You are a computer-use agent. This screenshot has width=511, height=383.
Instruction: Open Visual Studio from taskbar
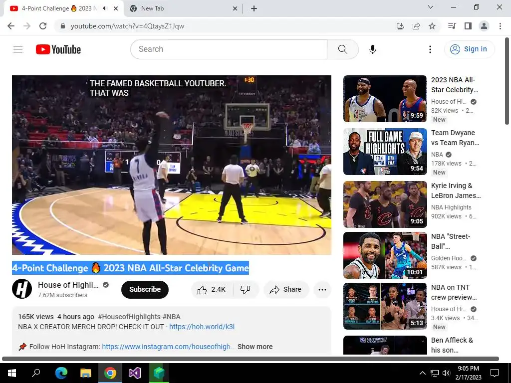click(134, 373)
